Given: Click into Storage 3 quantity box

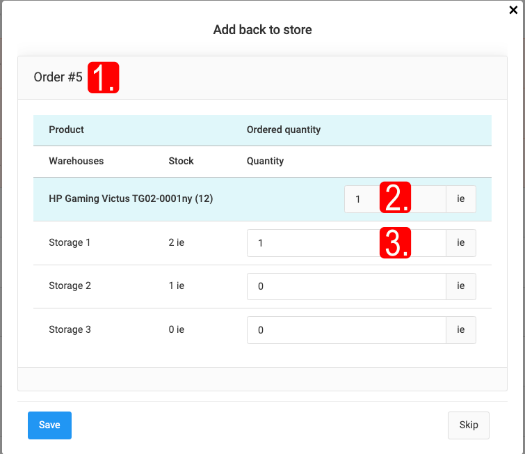Looking at the screenshot, I should point(346,330).
